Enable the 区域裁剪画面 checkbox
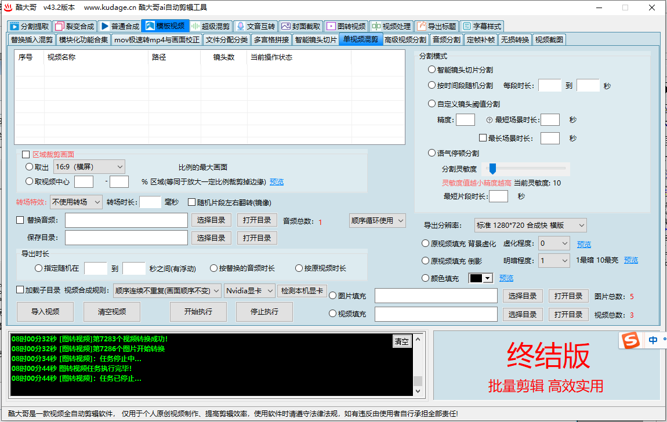667x422 pixels. point(26,155)
